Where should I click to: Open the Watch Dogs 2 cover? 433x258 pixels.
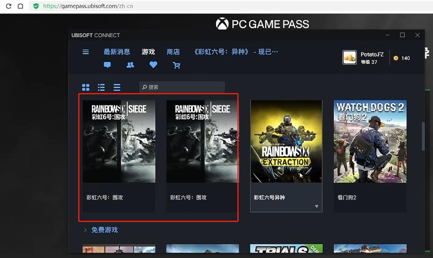pyautogui.click(x=370, y=141)
